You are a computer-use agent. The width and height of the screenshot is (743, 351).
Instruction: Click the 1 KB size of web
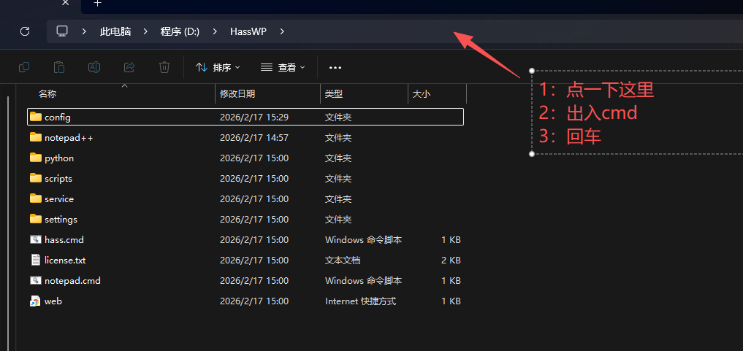click(451, 301)
